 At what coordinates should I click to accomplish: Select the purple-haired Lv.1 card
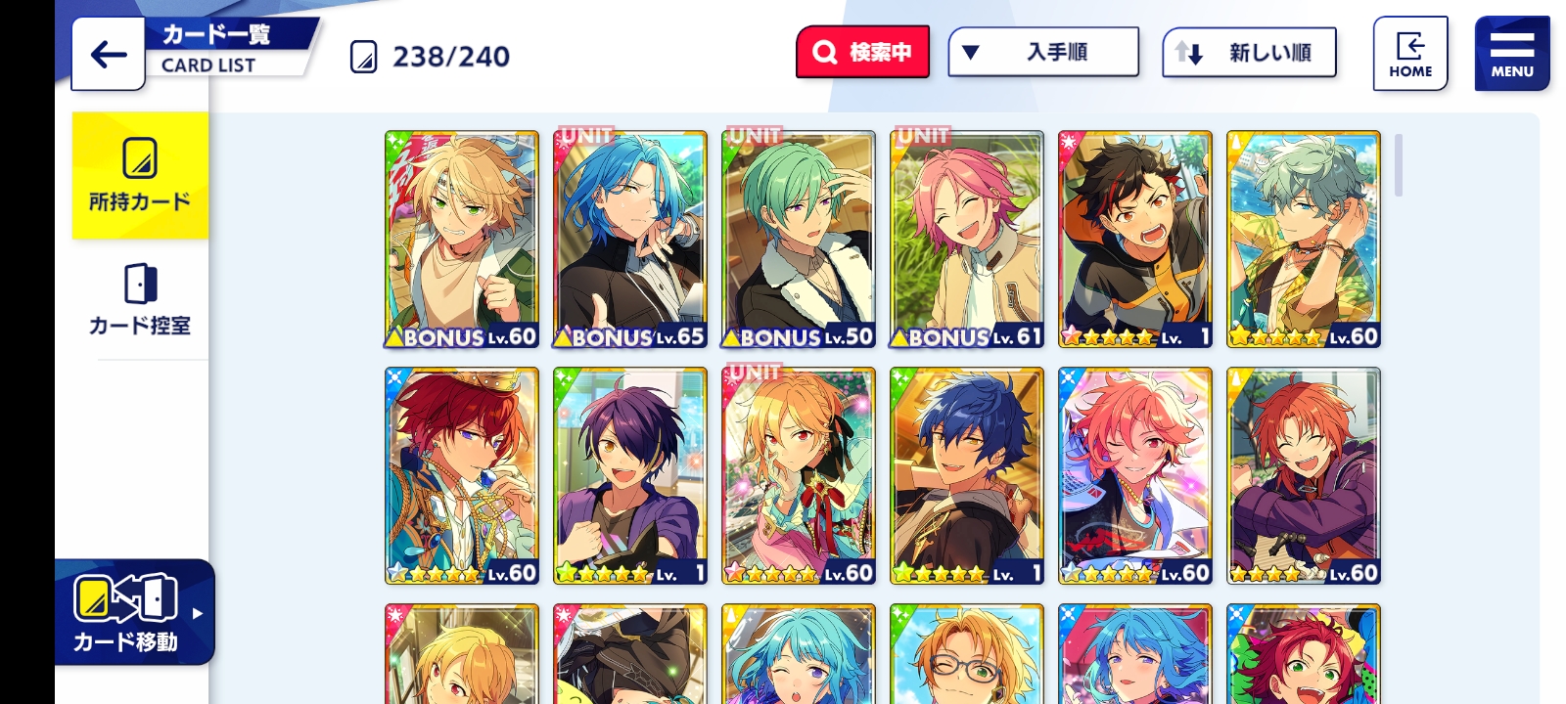630,476
